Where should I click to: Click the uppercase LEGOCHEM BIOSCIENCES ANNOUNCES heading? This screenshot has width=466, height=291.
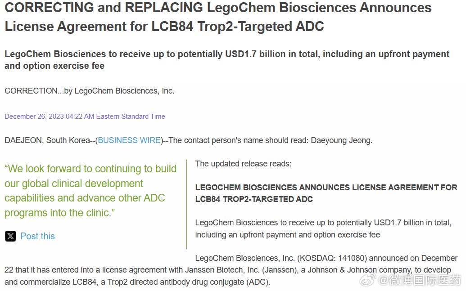[326, 193]
